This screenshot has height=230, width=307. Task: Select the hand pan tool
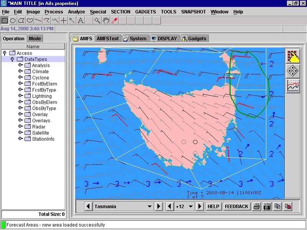(x=106, y=21)
